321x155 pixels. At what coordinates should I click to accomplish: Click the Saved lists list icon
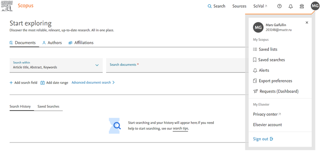pyautogui.click(x=255, y=49)
